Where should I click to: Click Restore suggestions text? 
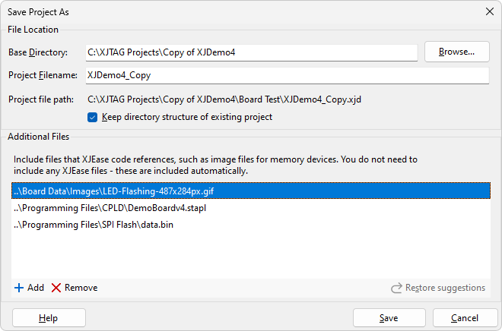click(445, 288)
